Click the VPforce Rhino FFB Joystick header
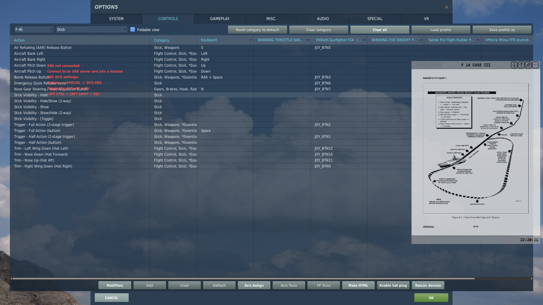This screenshot has height=305, width=543. tap(507, 40)
